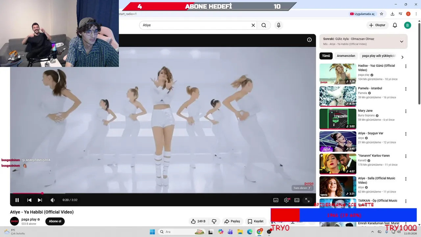The width and height of the screenshot is (421, 237).
Task: Select the Tümü filter chip
Action: 326,56
